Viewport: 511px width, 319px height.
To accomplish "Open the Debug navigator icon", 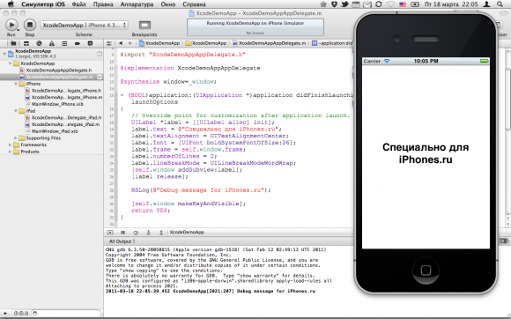I will [64, 43].
